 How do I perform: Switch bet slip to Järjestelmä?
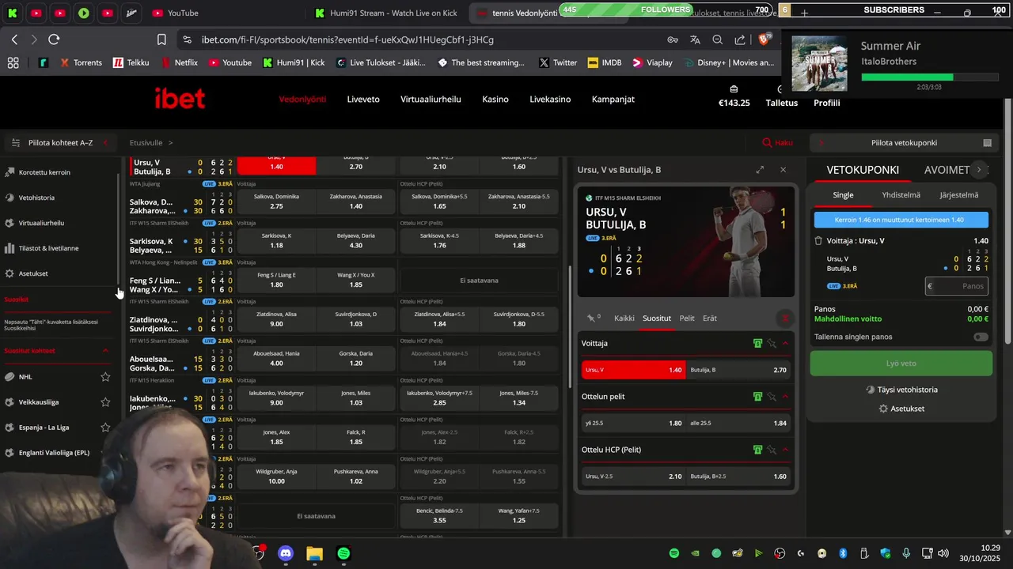(959, 195)
